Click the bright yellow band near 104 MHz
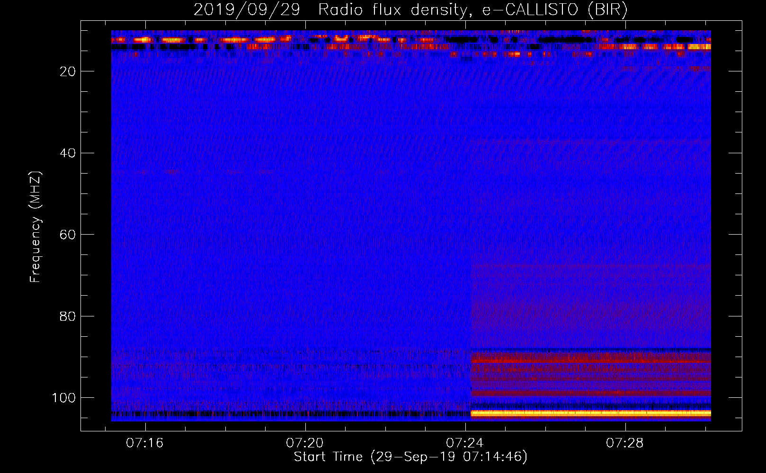Screen dimensions: 766x473 click(591, 413)
